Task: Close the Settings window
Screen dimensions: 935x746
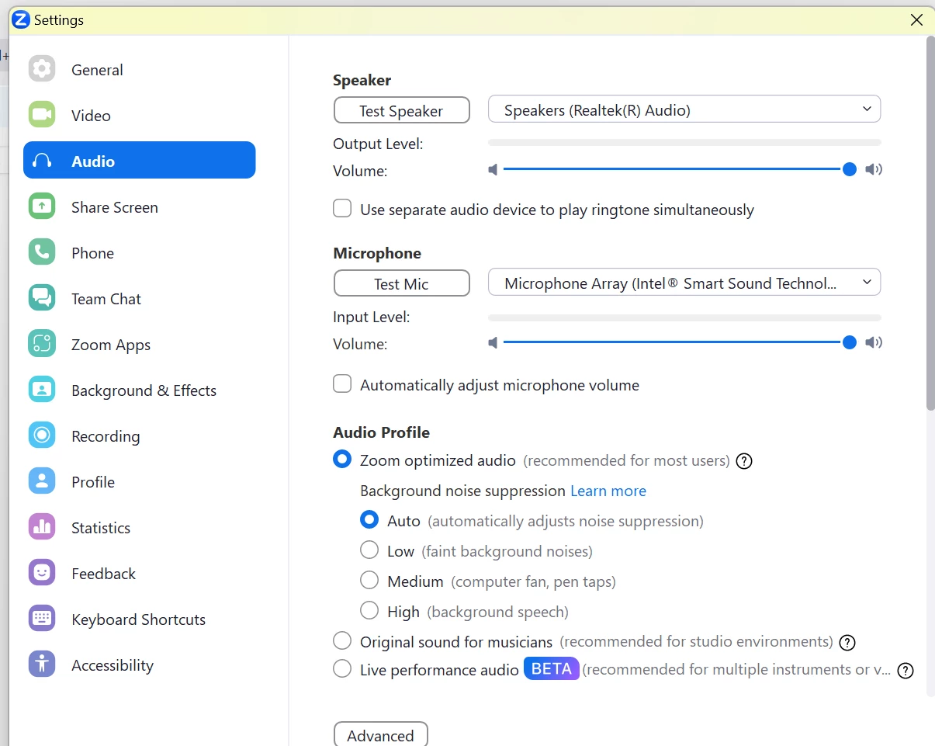Action: tap(916, 20)
